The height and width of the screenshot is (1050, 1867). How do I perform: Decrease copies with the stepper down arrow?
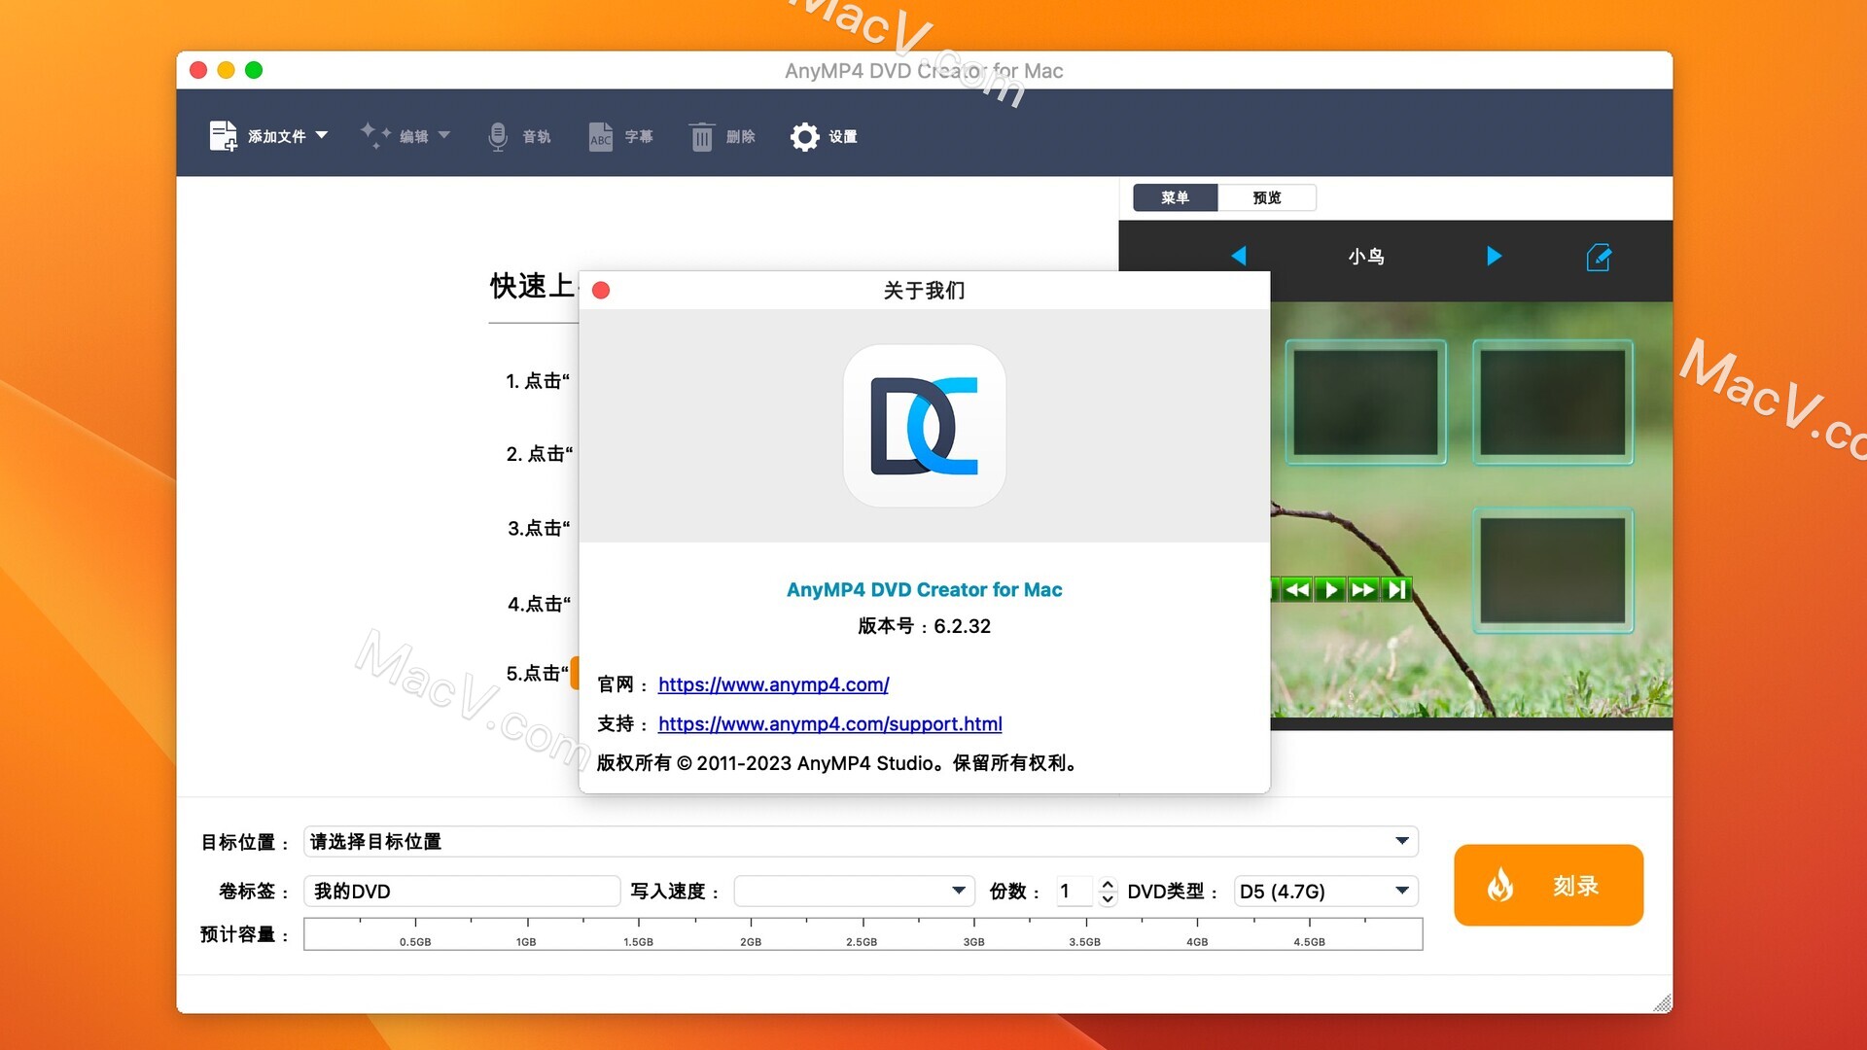tap(1108, 899)
